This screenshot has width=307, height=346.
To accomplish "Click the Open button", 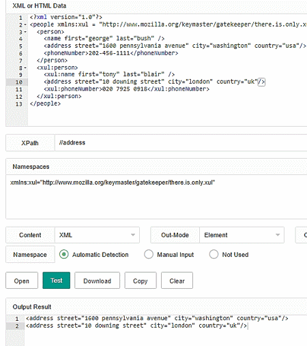I will [x=22, y=281].
